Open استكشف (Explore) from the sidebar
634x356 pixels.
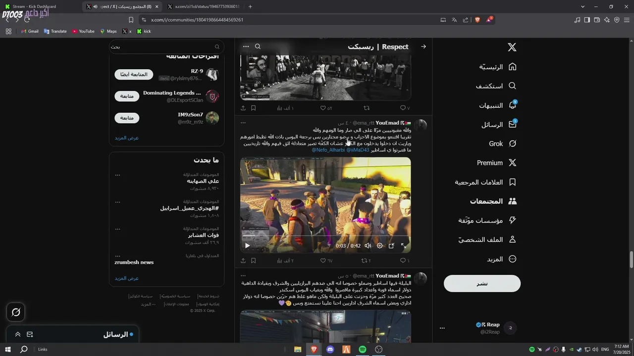coord(496,86)
